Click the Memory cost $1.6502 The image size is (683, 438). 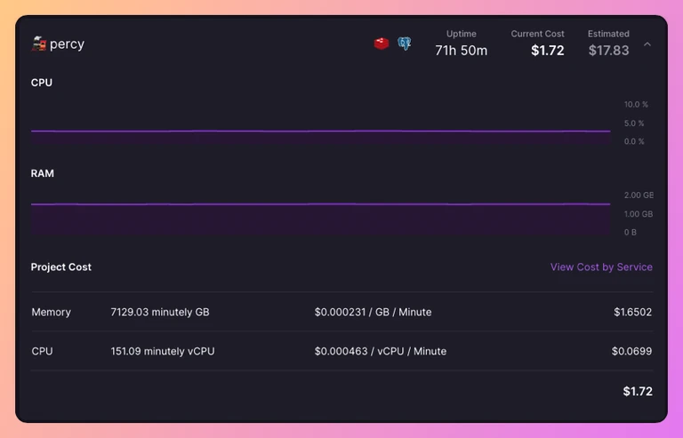(x=633, y=312)
